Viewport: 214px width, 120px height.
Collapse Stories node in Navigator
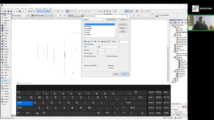click(173, 27)
